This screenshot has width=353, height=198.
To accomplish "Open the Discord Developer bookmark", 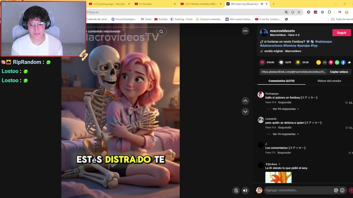I will 124,19.
